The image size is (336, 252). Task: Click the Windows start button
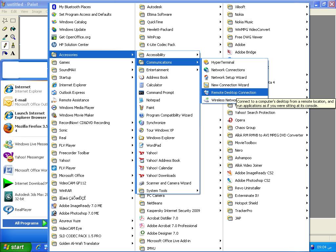(x=15, y=247)
